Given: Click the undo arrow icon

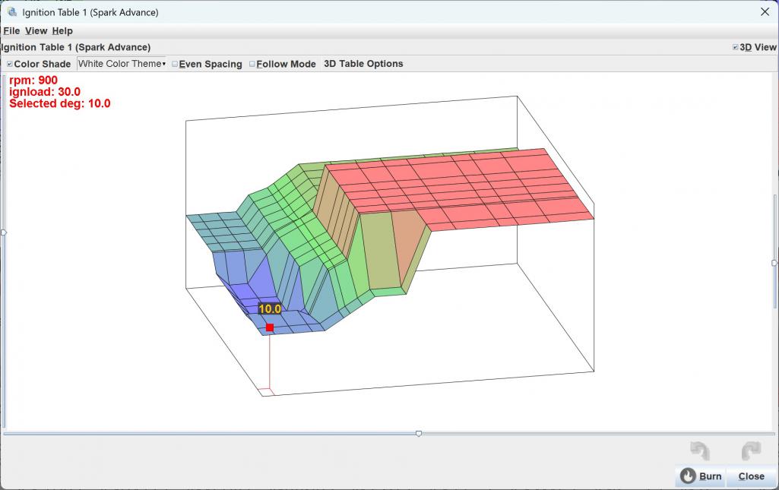Looking at the screenshot, I should tap(700, 450).
